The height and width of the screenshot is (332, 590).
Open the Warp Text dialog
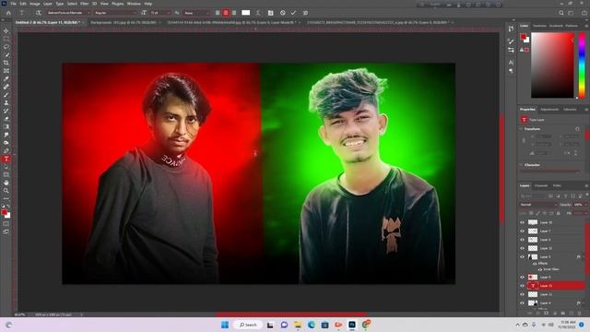(x=258, y=13)
